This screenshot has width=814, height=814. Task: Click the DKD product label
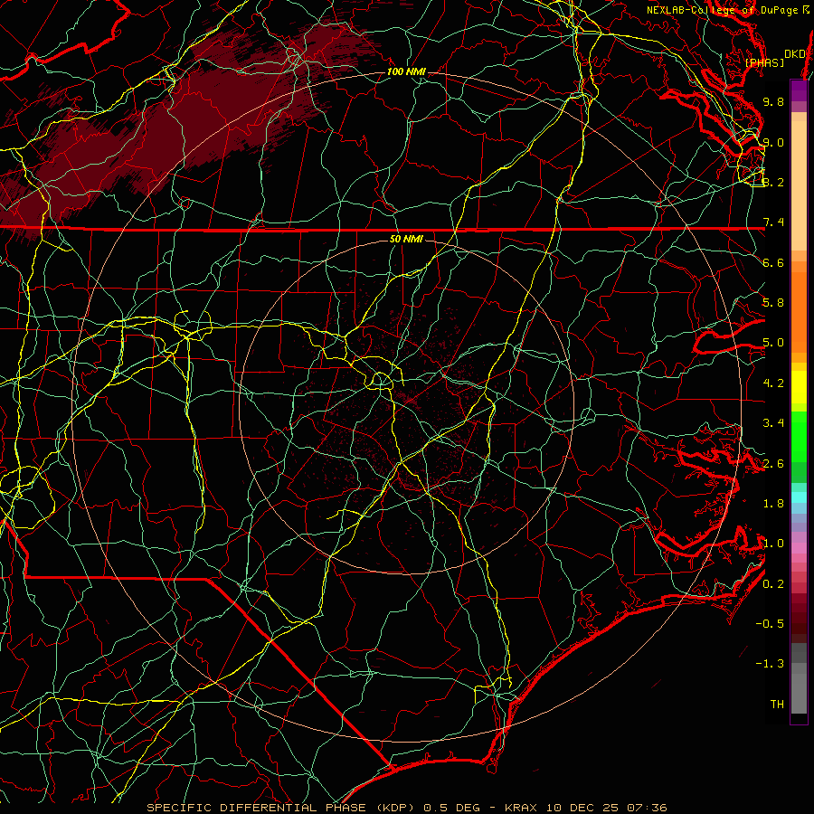coord(795,54)
